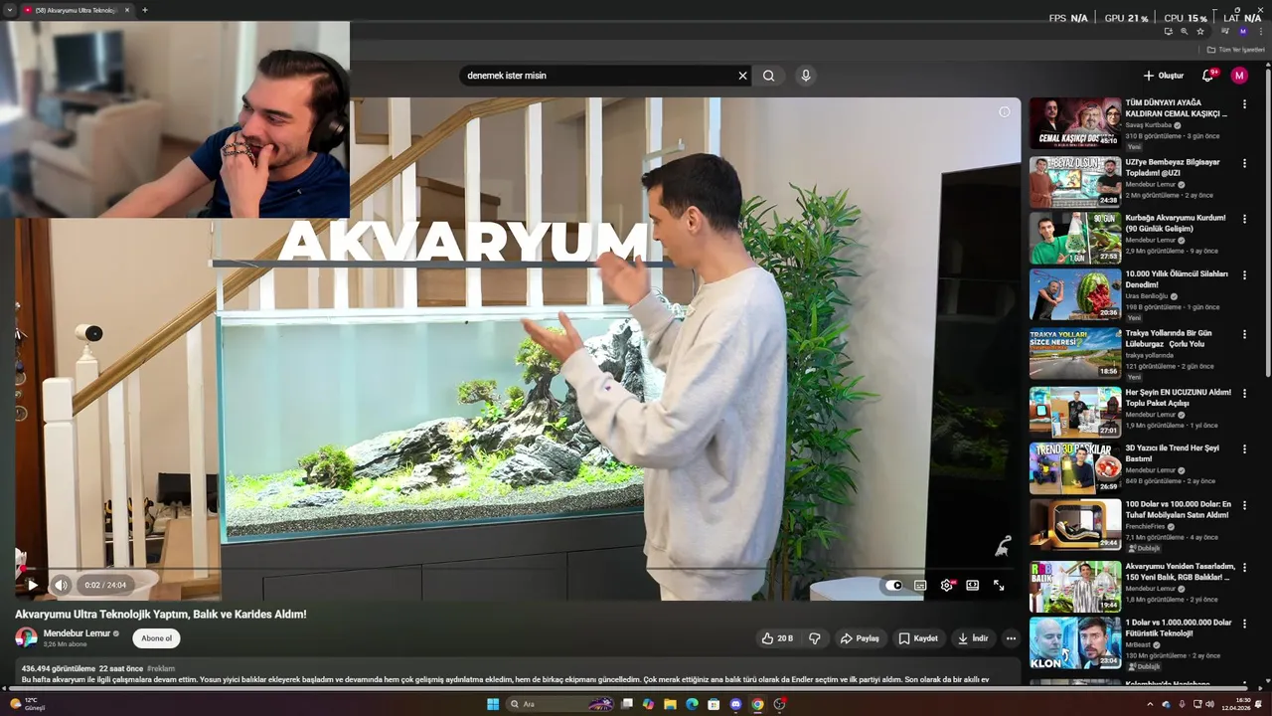Open the Chrome profile avatar

(1242, 32)
